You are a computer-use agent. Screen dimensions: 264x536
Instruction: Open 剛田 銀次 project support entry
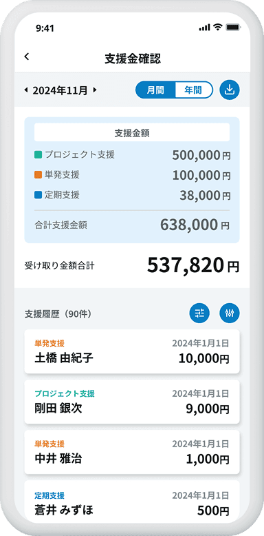click(132, 402)
